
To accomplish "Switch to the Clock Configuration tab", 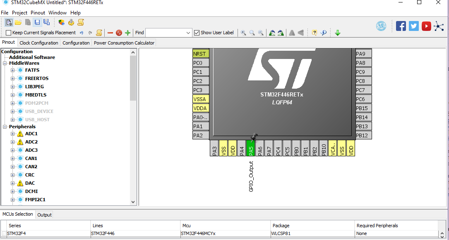I will [x=38, y=43].
